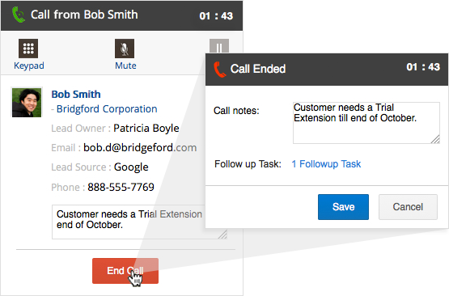
Task: Click the in-call notes text box
Action: pyautogui.click(x=129, y=222)
